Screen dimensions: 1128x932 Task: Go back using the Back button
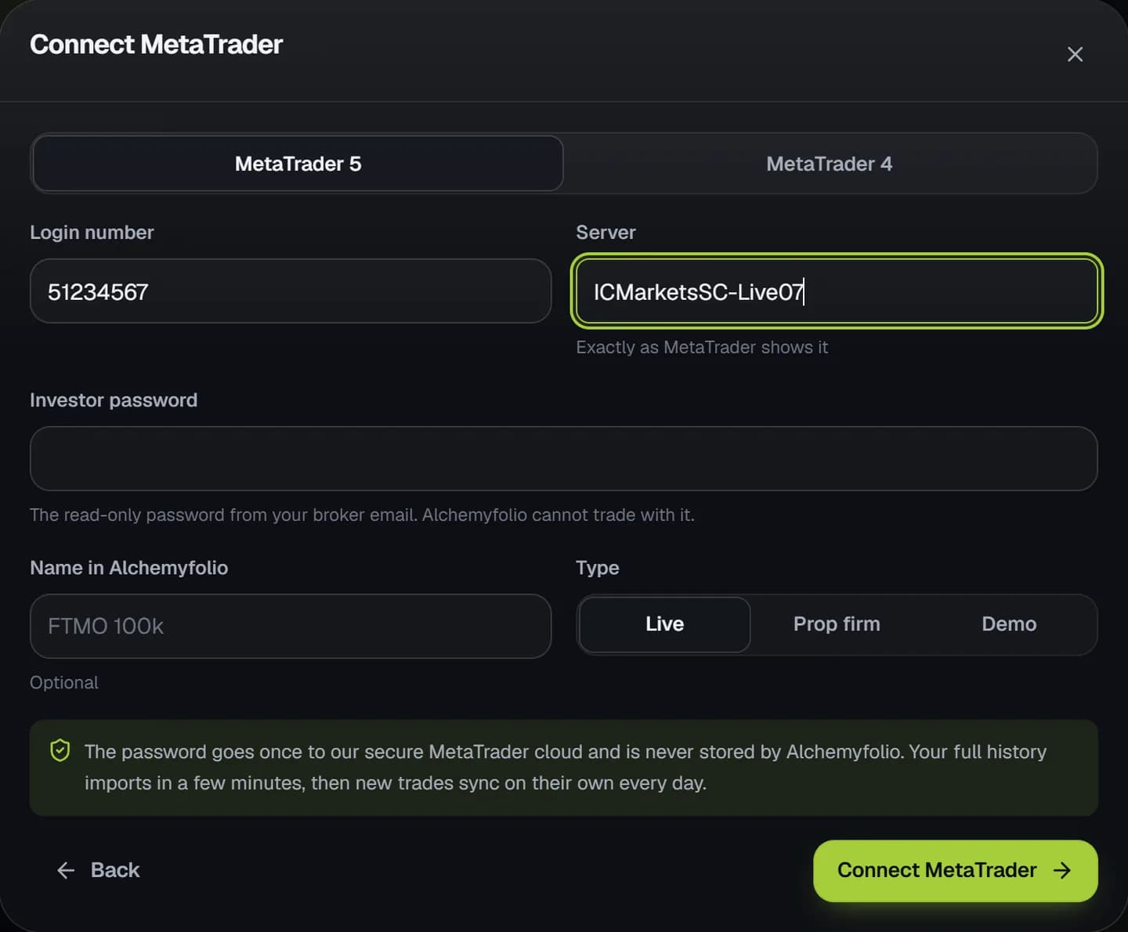coord(98,870)
